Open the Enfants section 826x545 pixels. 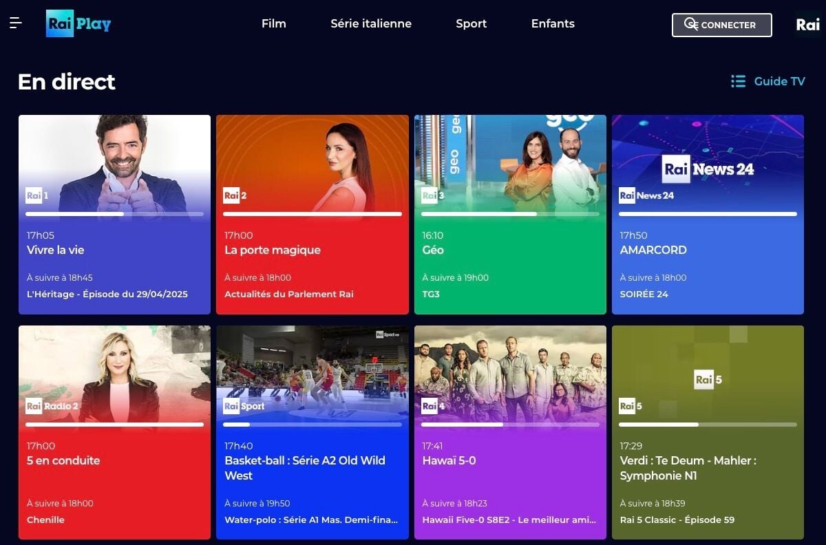point(553,23)
